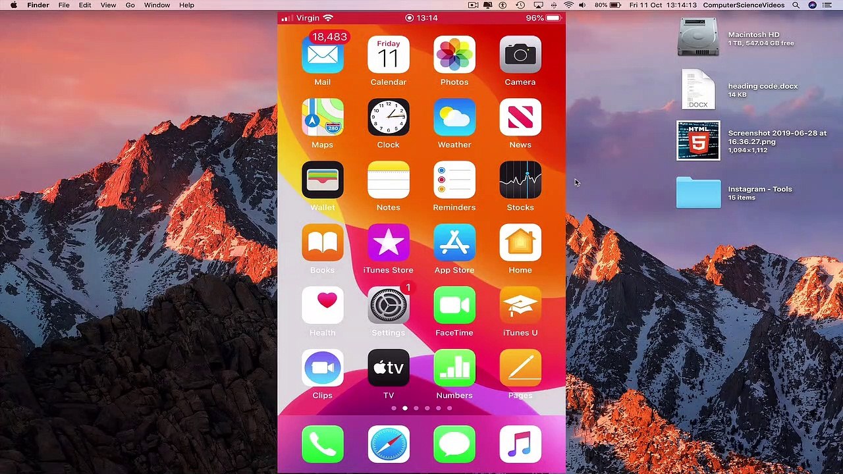Launch the Reminders app
Image resolution: width=843 pixels, height=474 pixels.
(454, 180)
